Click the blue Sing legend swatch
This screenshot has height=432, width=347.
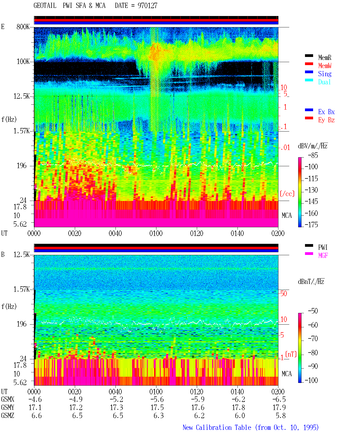309,72
